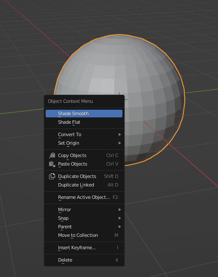Open the Mirror submenu
The height and width of the screenshot is (277, 218).
pos(84,210)
